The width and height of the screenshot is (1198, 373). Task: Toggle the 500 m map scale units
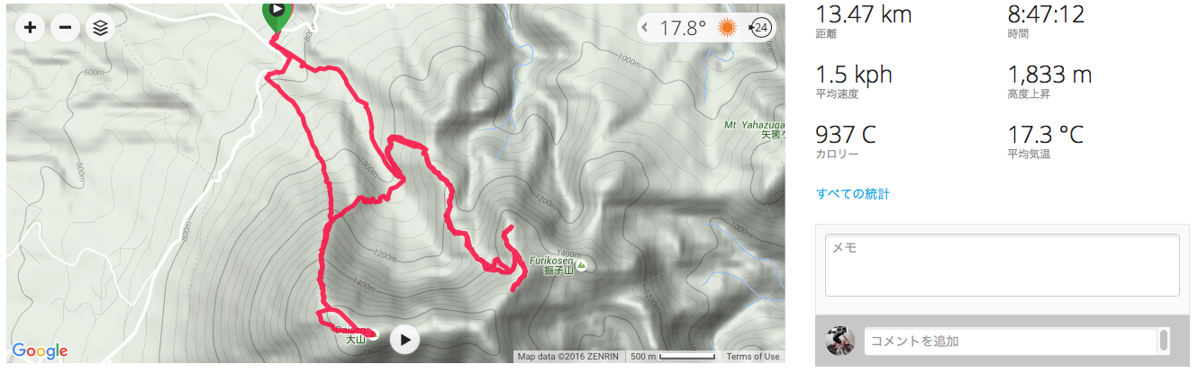pyautogui.click(x=672, y=357)
